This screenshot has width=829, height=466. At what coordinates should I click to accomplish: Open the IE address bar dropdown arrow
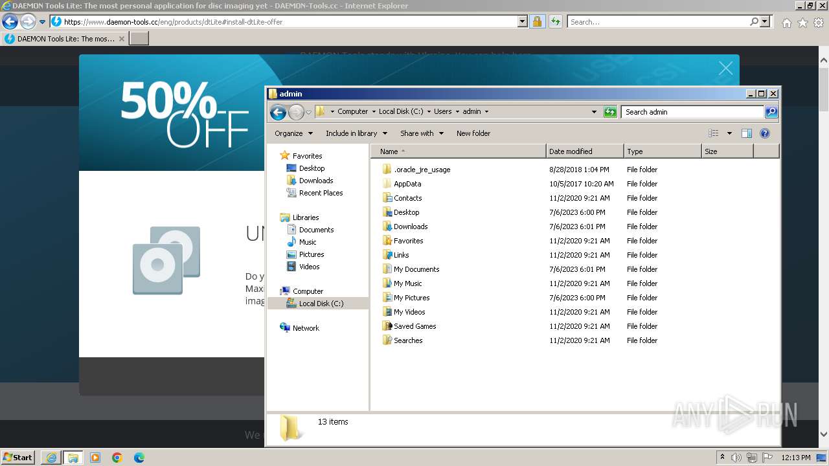[x=523, y=22]
